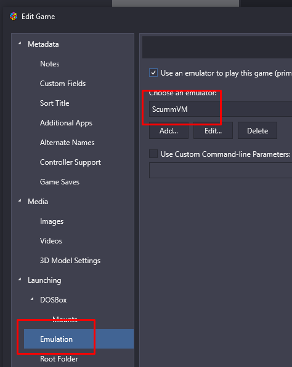Open the Notes page
Image resolution: width=292 pixels, height=367 pixels.
(x=50, y=64)
